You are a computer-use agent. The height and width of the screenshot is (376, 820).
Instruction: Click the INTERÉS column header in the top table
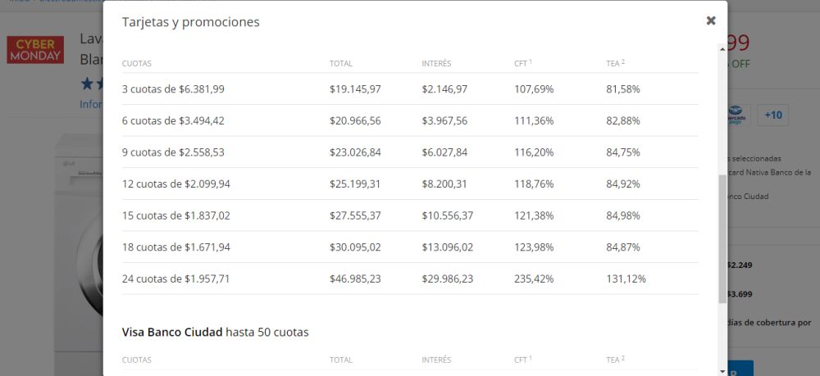click(436, 63)
